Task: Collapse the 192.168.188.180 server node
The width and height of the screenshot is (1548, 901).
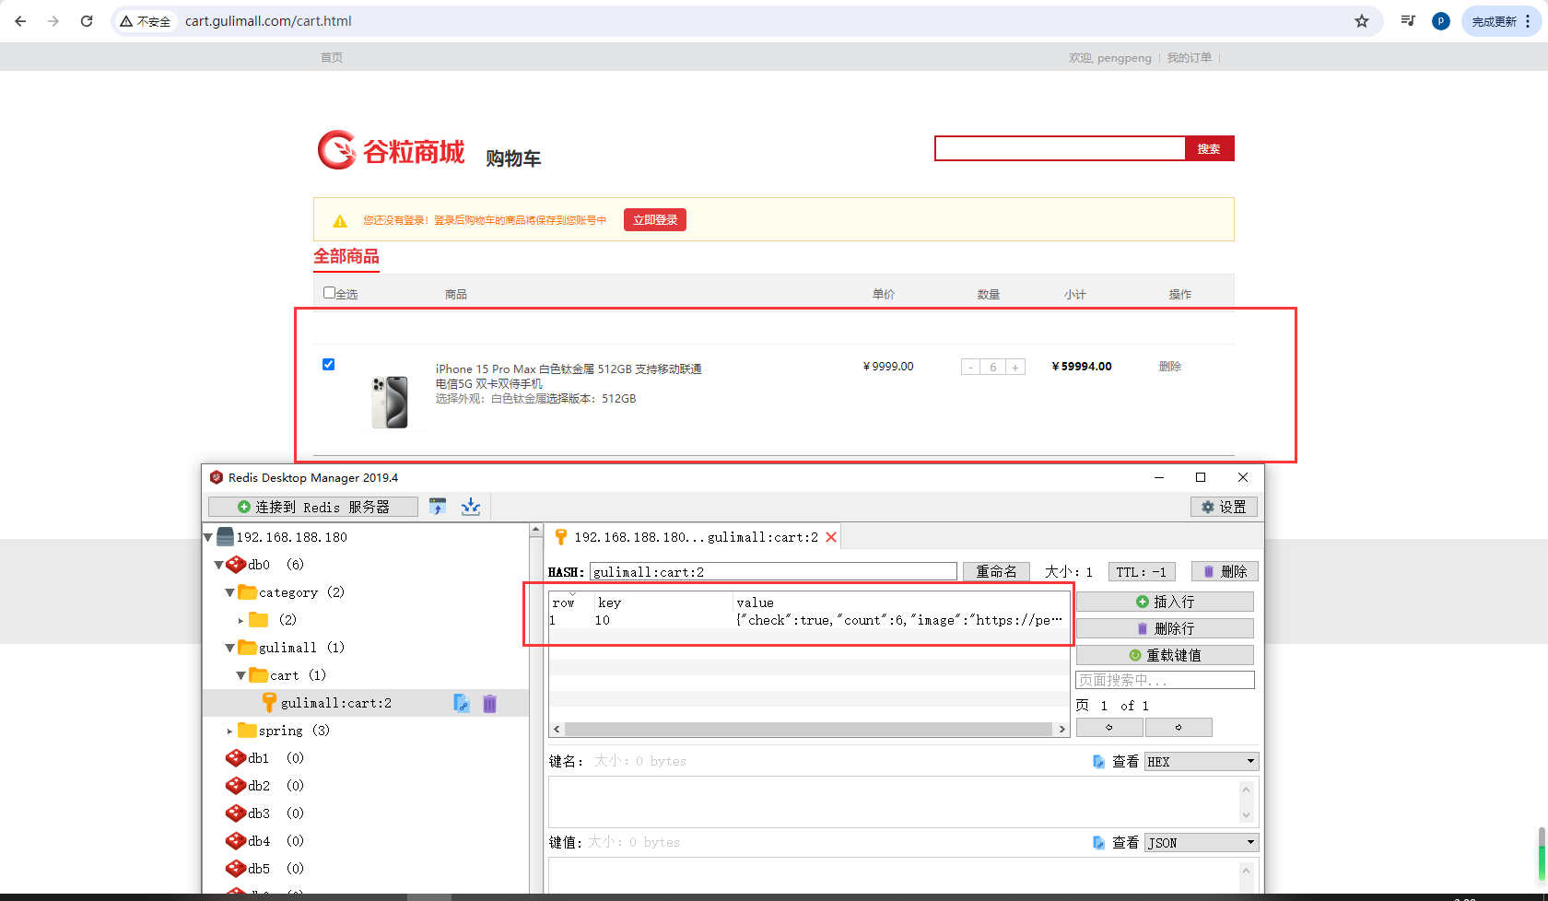Action: [208, 537]
